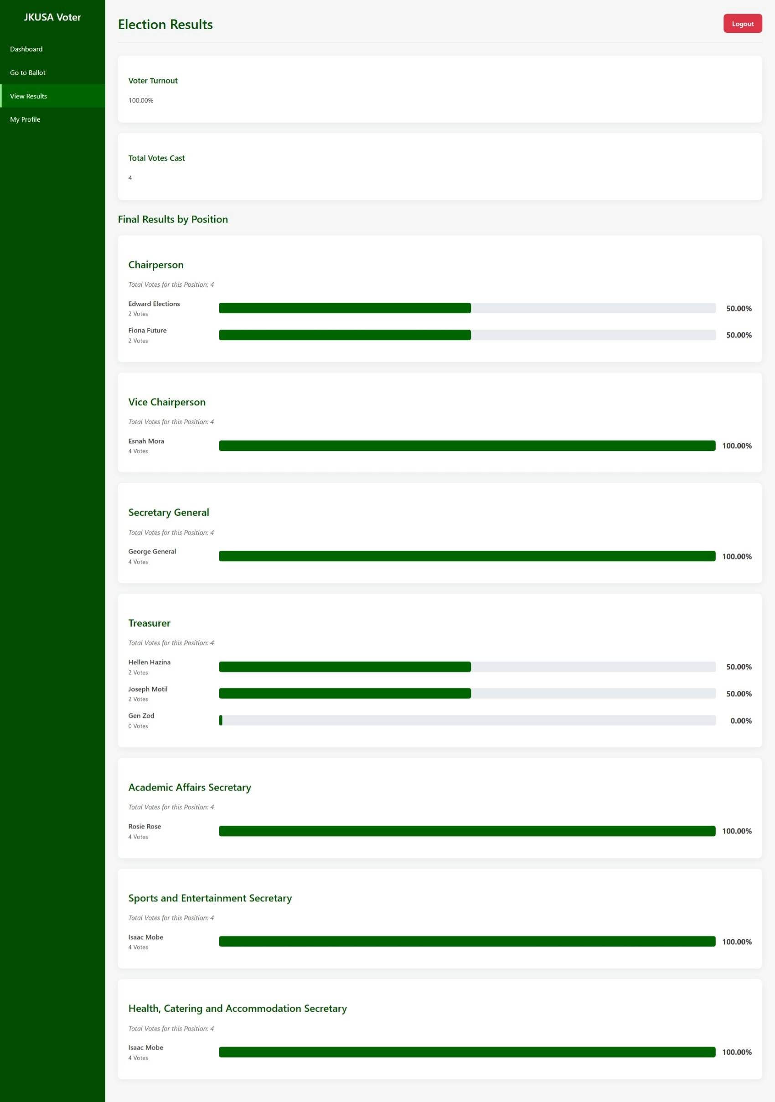Click the Treasurer position heading
The height and width of the screenshot is (1102, 775).
149,623
